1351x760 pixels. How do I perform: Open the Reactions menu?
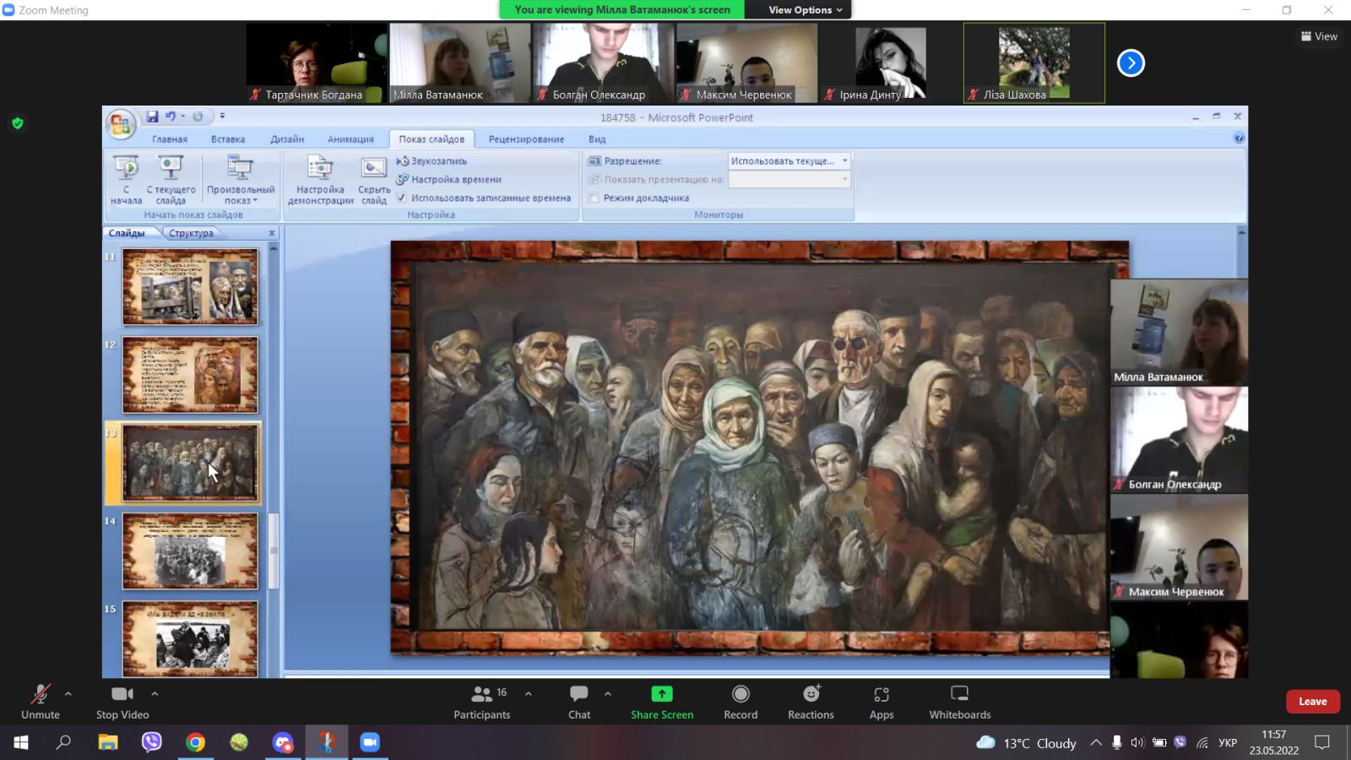811,702
